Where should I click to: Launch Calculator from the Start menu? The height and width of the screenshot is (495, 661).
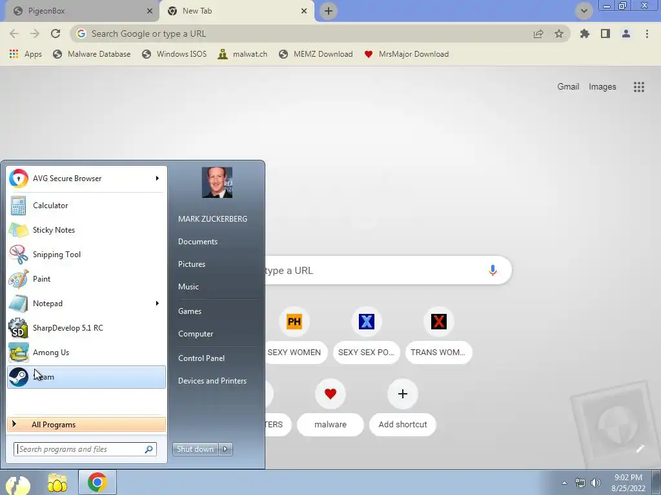pos(86,206)
